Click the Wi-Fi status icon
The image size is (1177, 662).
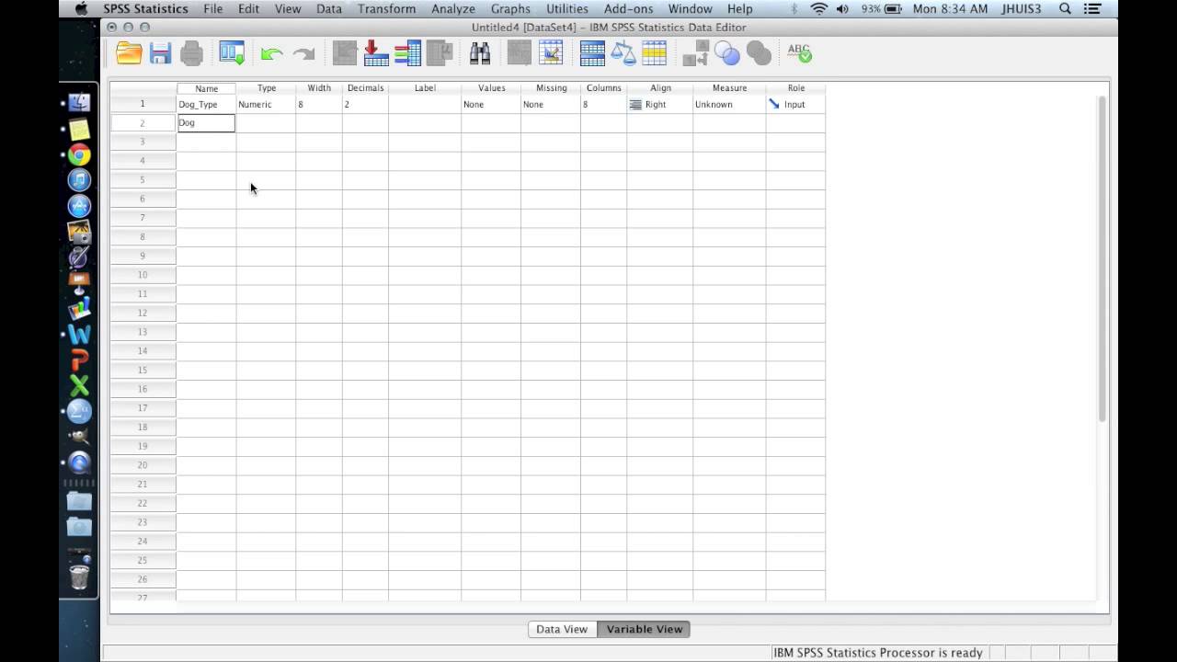coord(818,8)
